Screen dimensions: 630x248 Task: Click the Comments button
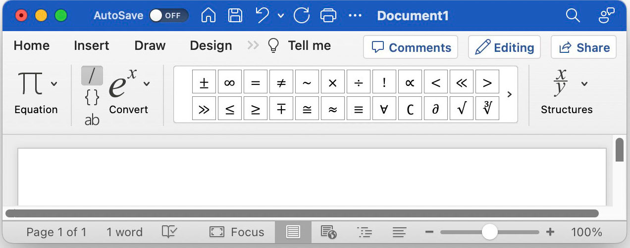click(411, 47)
